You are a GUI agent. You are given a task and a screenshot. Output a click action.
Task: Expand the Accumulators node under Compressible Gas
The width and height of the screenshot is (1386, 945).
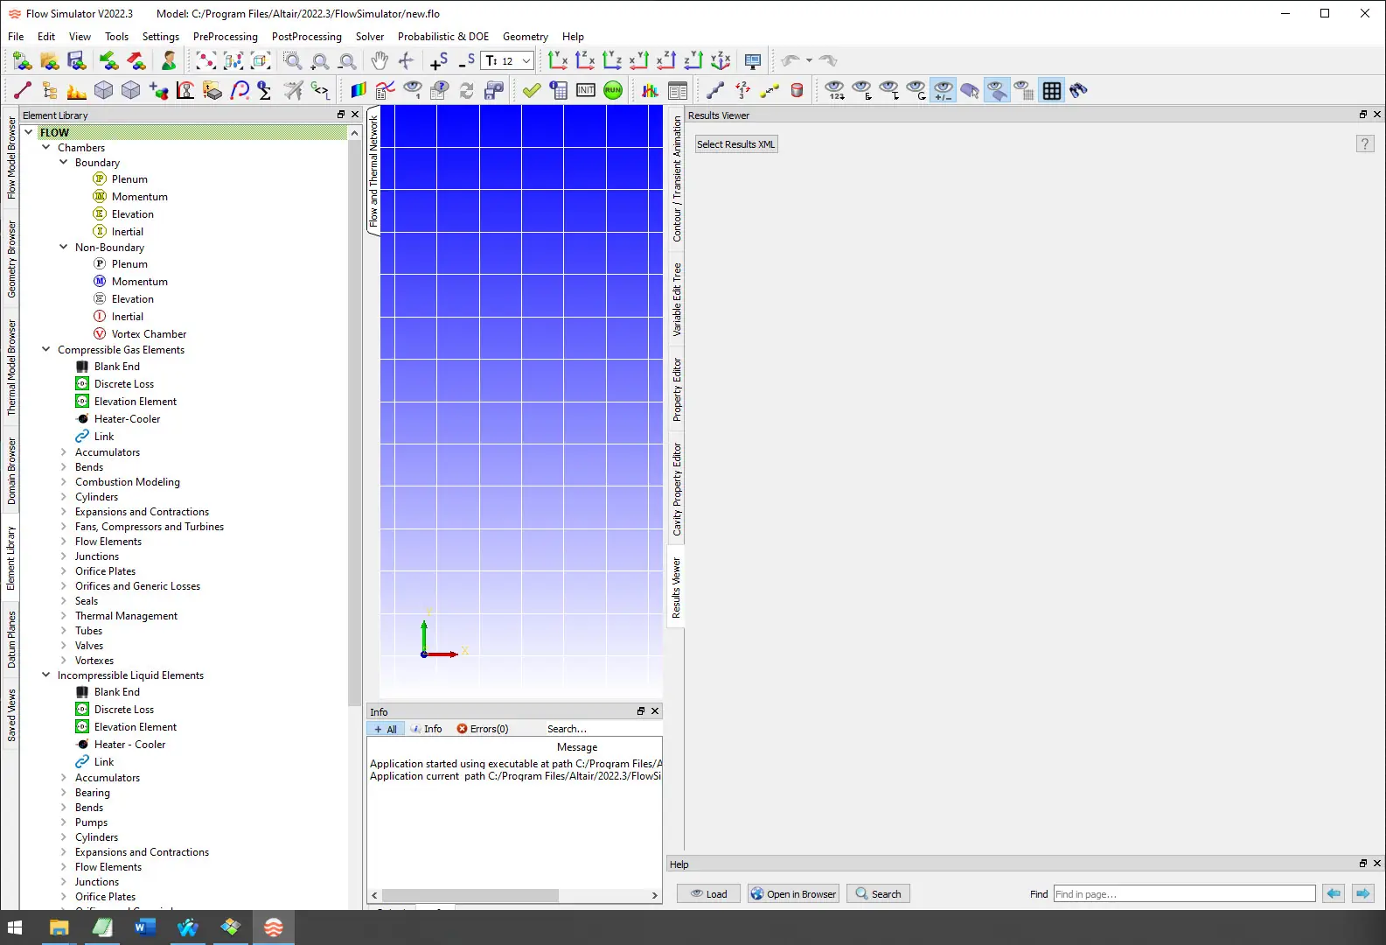pyautogui.click(x=63, y=452)
